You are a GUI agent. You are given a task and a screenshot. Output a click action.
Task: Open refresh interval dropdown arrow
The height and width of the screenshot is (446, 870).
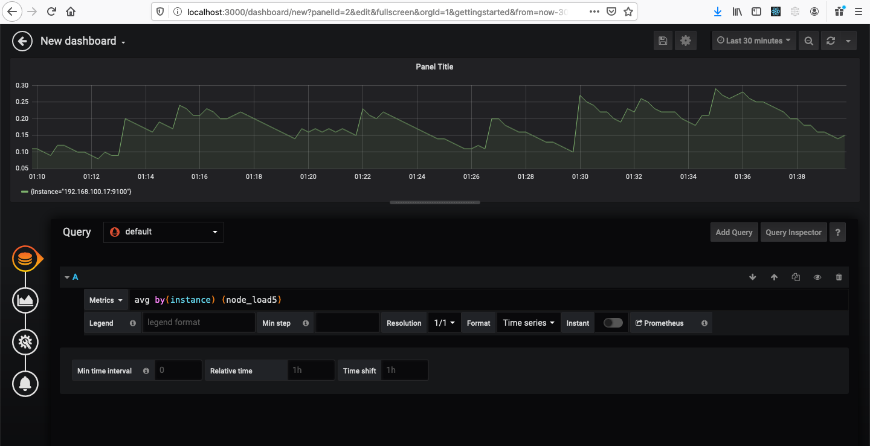(848, 40)
